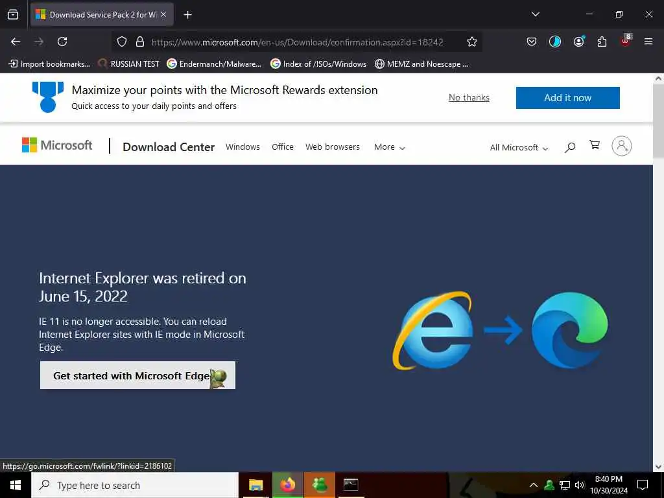This screenshot has width=664, height=498.
Task: Click the page vertical scrollbar thumb
Action: click(x=658, y=121)
